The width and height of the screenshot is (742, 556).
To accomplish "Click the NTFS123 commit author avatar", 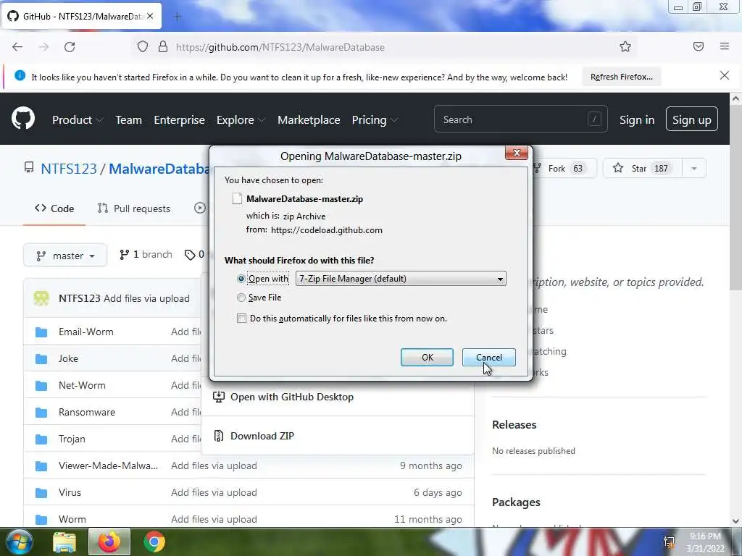I will coord(41,298).
